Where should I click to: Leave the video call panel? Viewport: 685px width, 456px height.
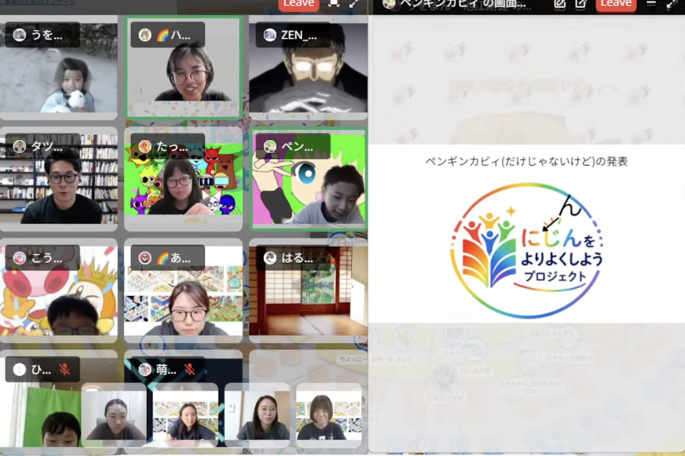[x=299, y=4]
